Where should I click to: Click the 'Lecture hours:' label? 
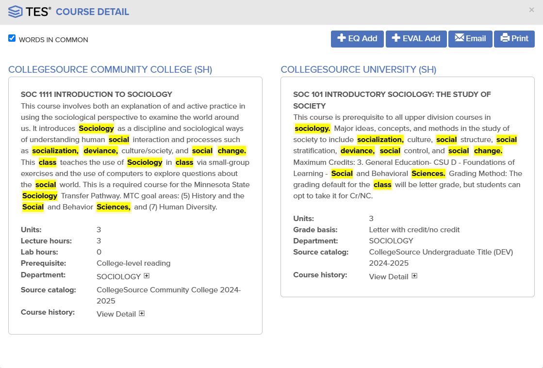[47, 241]
